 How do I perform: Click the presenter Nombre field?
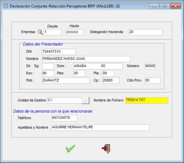(x=86, y=59)
